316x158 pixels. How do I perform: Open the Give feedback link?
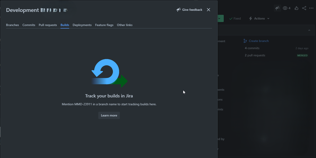(x=192, y=10)
